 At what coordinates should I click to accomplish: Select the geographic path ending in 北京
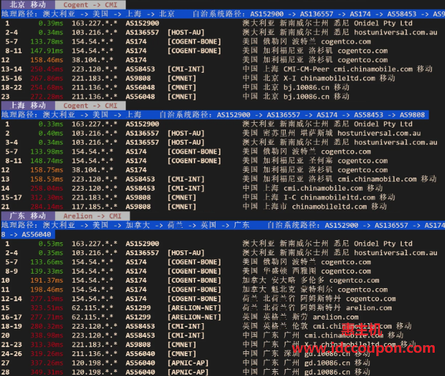coord(89,14)
